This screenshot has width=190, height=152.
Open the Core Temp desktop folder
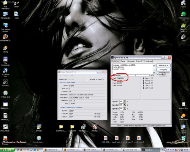[x=72, y=128]
